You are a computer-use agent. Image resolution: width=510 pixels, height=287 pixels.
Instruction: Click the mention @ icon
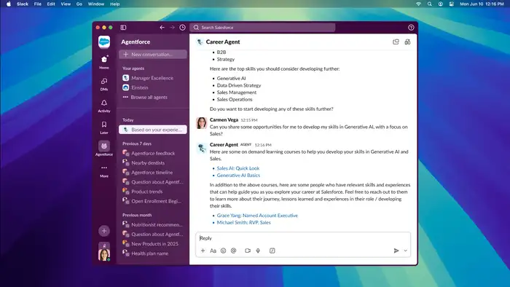coord(234,251)
